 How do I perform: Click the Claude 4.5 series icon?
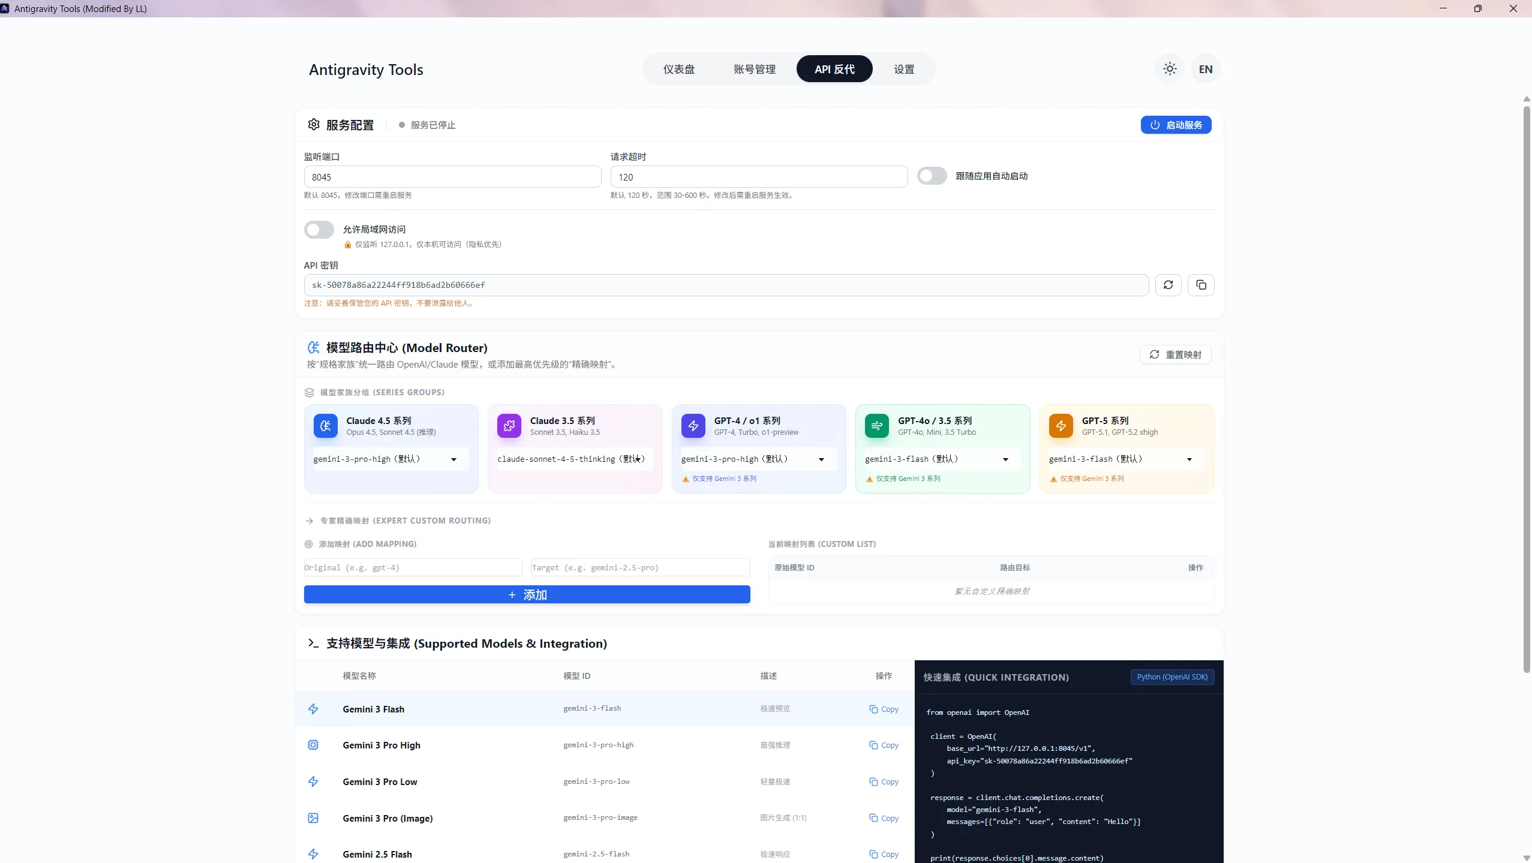325,426
